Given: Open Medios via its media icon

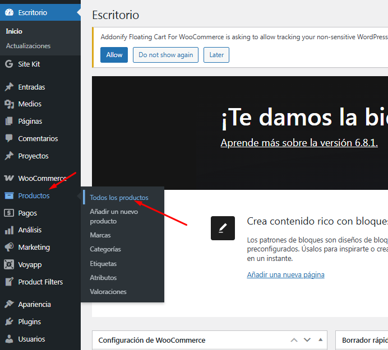Looking at the screenshot, I should pyautogui.click(x=9, y=104).
